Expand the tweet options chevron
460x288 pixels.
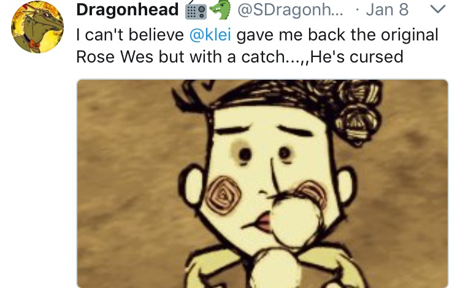438,9
